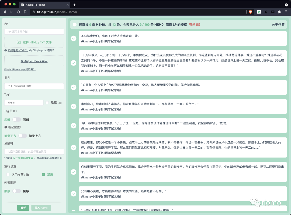The width and height of the screenshot is (291, 215).
Task: Check the 隐藏 tag checkbox
Action: pyautogui.click(x=47, y=103)
